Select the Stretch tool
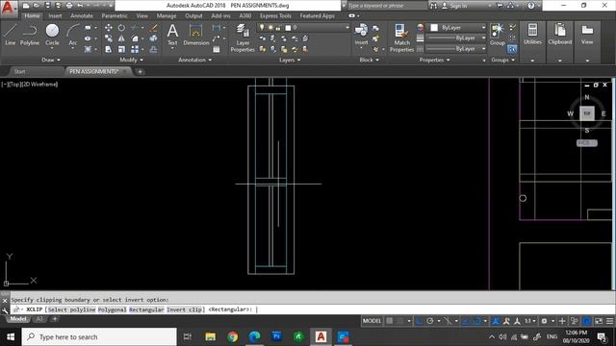Image resolution: width=616 pixels, height=346 pixels. (x=109, y=49)
